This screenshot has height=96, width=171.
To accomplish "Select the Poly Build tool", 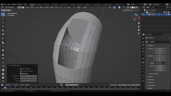I will [x=3, y=70].
